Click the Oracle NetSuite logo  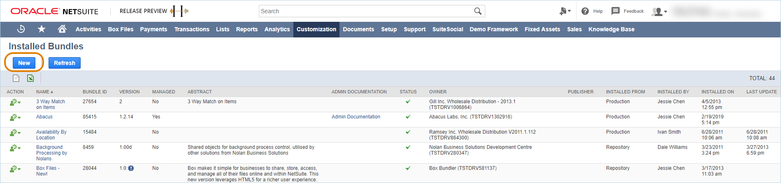(54, 11)
